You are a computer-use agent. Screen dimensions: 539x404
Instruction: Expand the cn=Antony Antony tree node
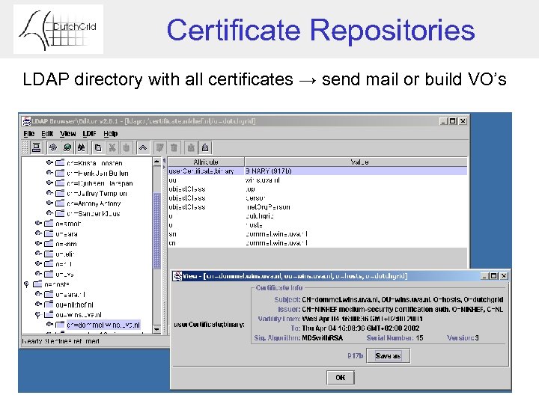[x=49, y=203]
